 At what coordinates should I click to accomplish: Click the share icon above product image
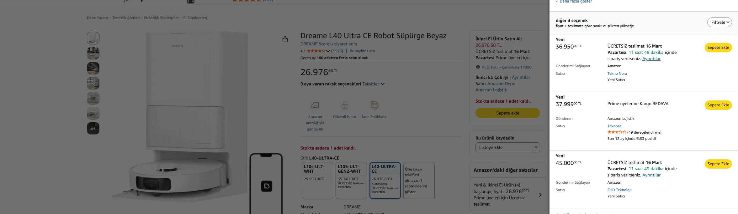285,39
